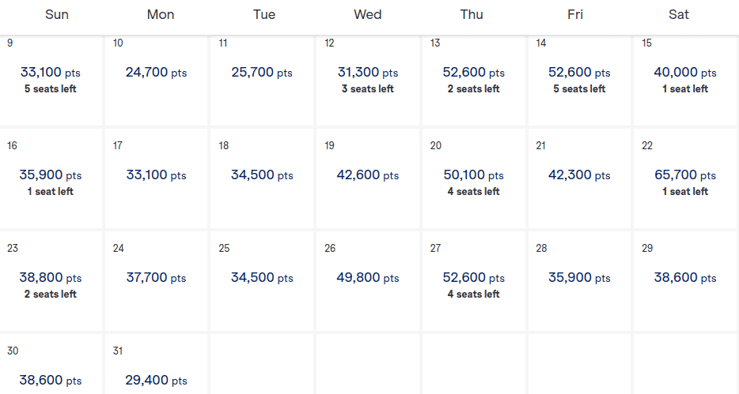Select the 12th with 3 seats left
Screen dimensions: 739x394
coord(368,81)
